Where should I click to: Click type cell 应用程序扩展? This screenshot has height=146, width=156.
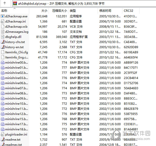pyautogui.click(x=79, y=37)
